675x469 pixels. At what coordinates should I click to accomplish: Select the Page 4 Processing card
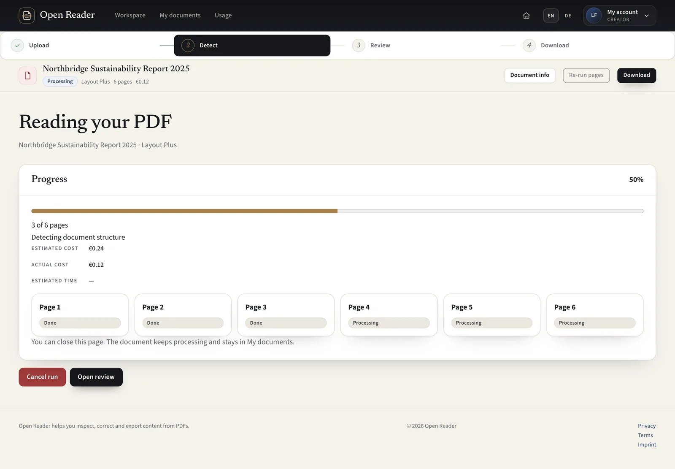[x=389, y=315]
